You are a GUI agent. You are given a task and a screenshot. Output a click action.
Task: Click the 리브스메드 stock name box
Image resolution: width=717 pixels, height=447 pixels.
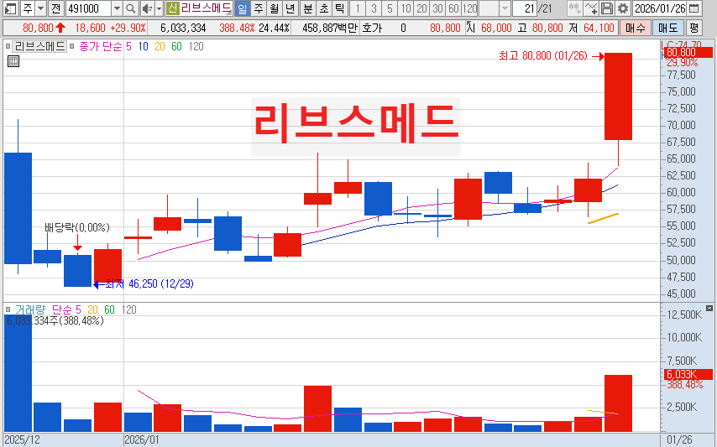click(206, 8)
